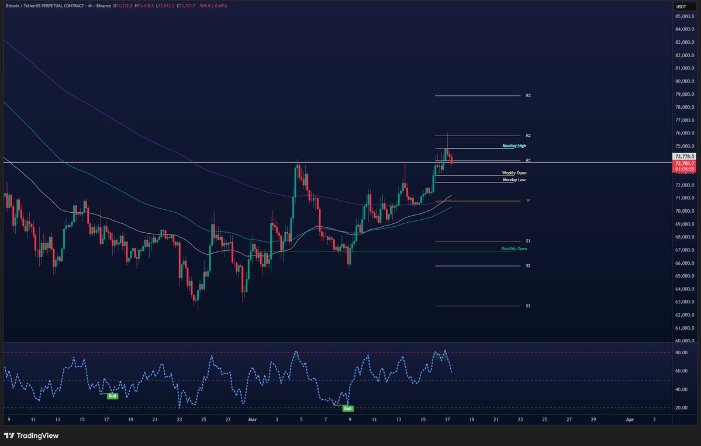Click the orange P pivot label
Screen dimensions: 701x446
click(x=528, y=200)
